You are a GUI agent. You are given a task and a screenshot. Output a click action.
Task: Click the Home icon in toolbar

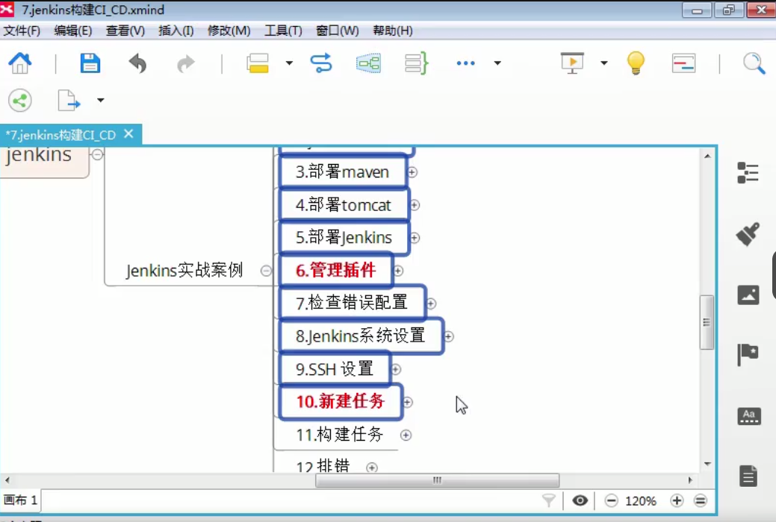click(x=20, y=63)
